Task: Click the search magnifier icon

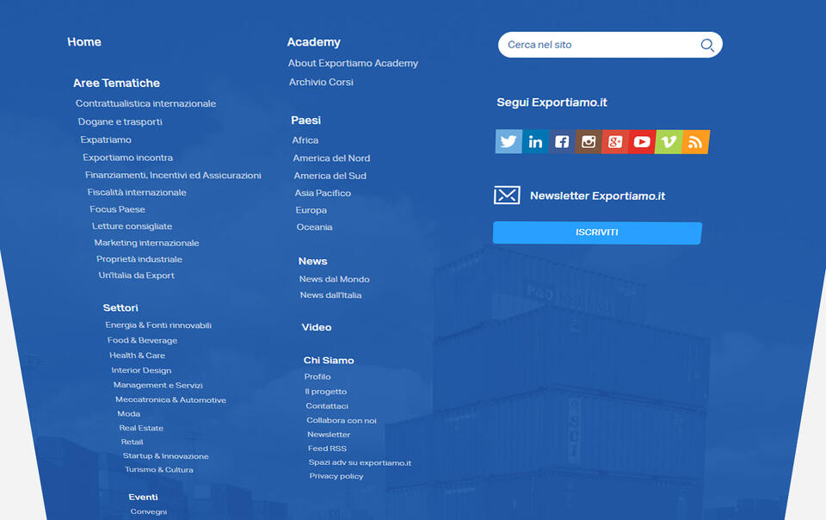Action: coord(707,46)
